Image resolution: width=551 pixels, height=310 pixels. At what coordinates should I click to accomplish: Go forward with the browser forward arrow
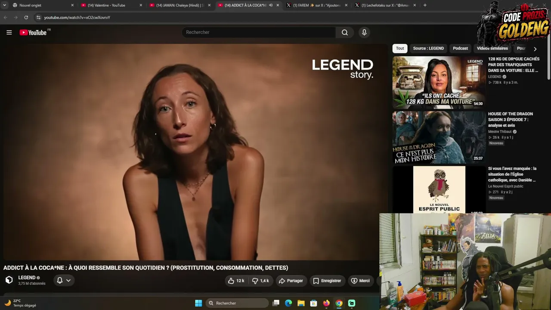[x=16, y=18]
